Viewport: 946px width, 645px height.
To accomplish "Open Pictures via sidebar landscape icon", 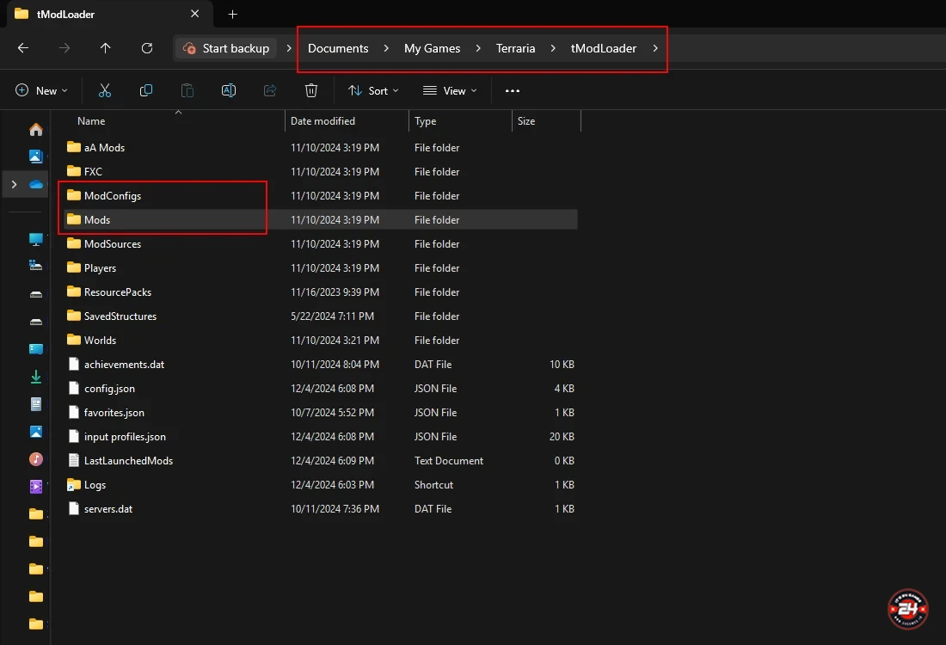I will [35, 432].
